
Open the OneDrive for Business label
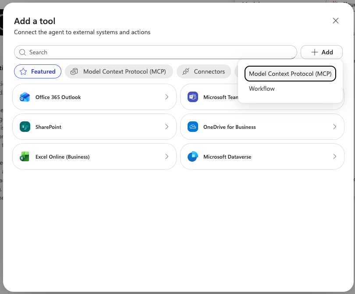pos(229,127)
